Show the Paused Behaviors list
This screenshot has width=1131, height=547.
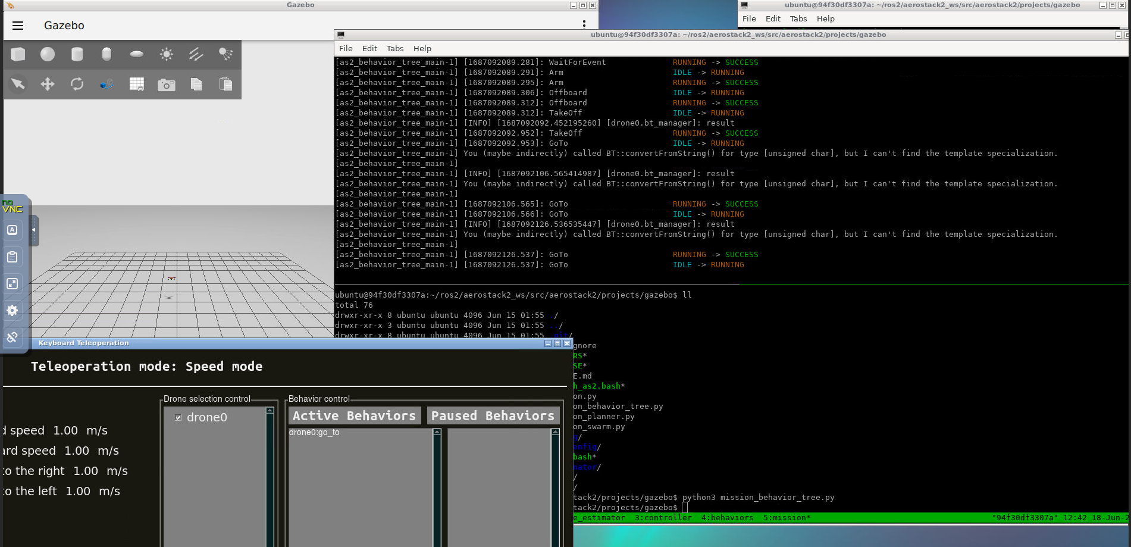point(493,415)
